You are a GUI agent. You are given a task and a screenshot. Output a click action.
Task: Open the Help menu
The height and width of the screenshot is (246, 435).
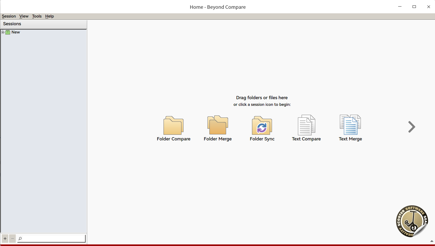[49, 16]
